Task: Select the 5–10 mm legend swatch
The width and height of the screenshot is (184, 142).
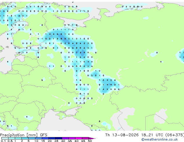Action: point(32,138)
